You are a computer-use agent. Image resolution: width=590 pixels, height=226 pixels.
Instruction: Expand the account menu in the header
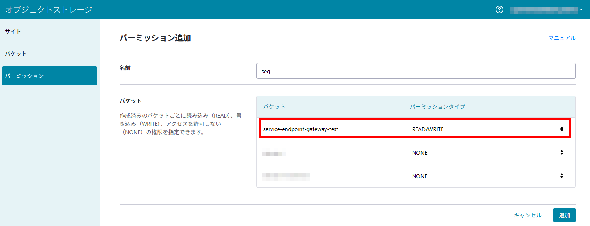point(546,9)
